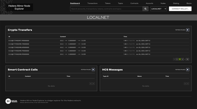
Task: Click the Hedera Mirror Node Explorer logo
Action: [19, 7]
